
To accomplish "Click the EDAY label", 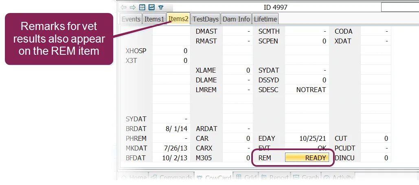I will tap(266, 139).
